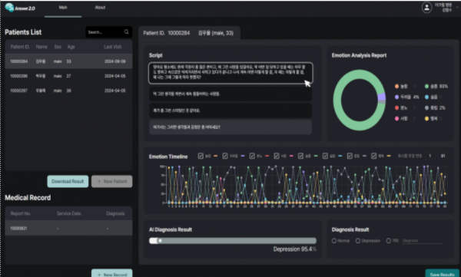The width and height of the screenshot is (461, 277).
Task: Click the purple legend dot at 4%
Action: (397, 97)
